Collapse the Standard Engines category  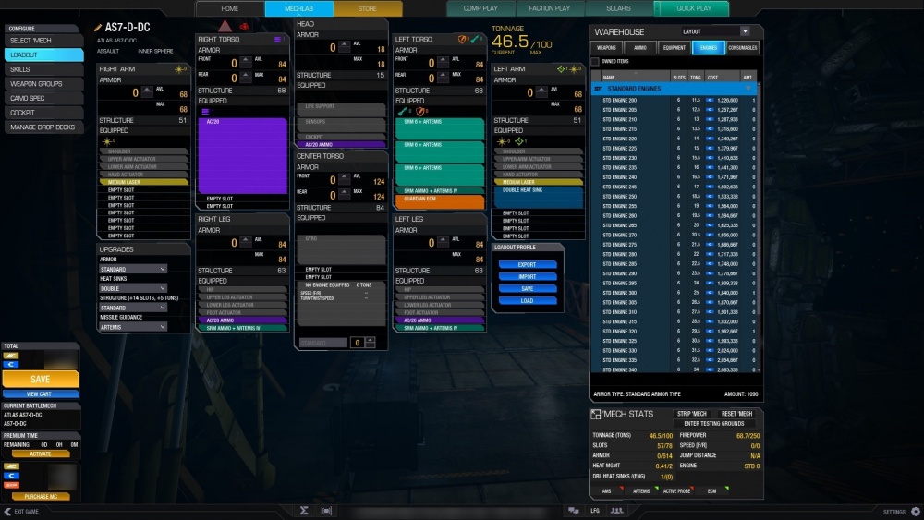pos(748,89)
